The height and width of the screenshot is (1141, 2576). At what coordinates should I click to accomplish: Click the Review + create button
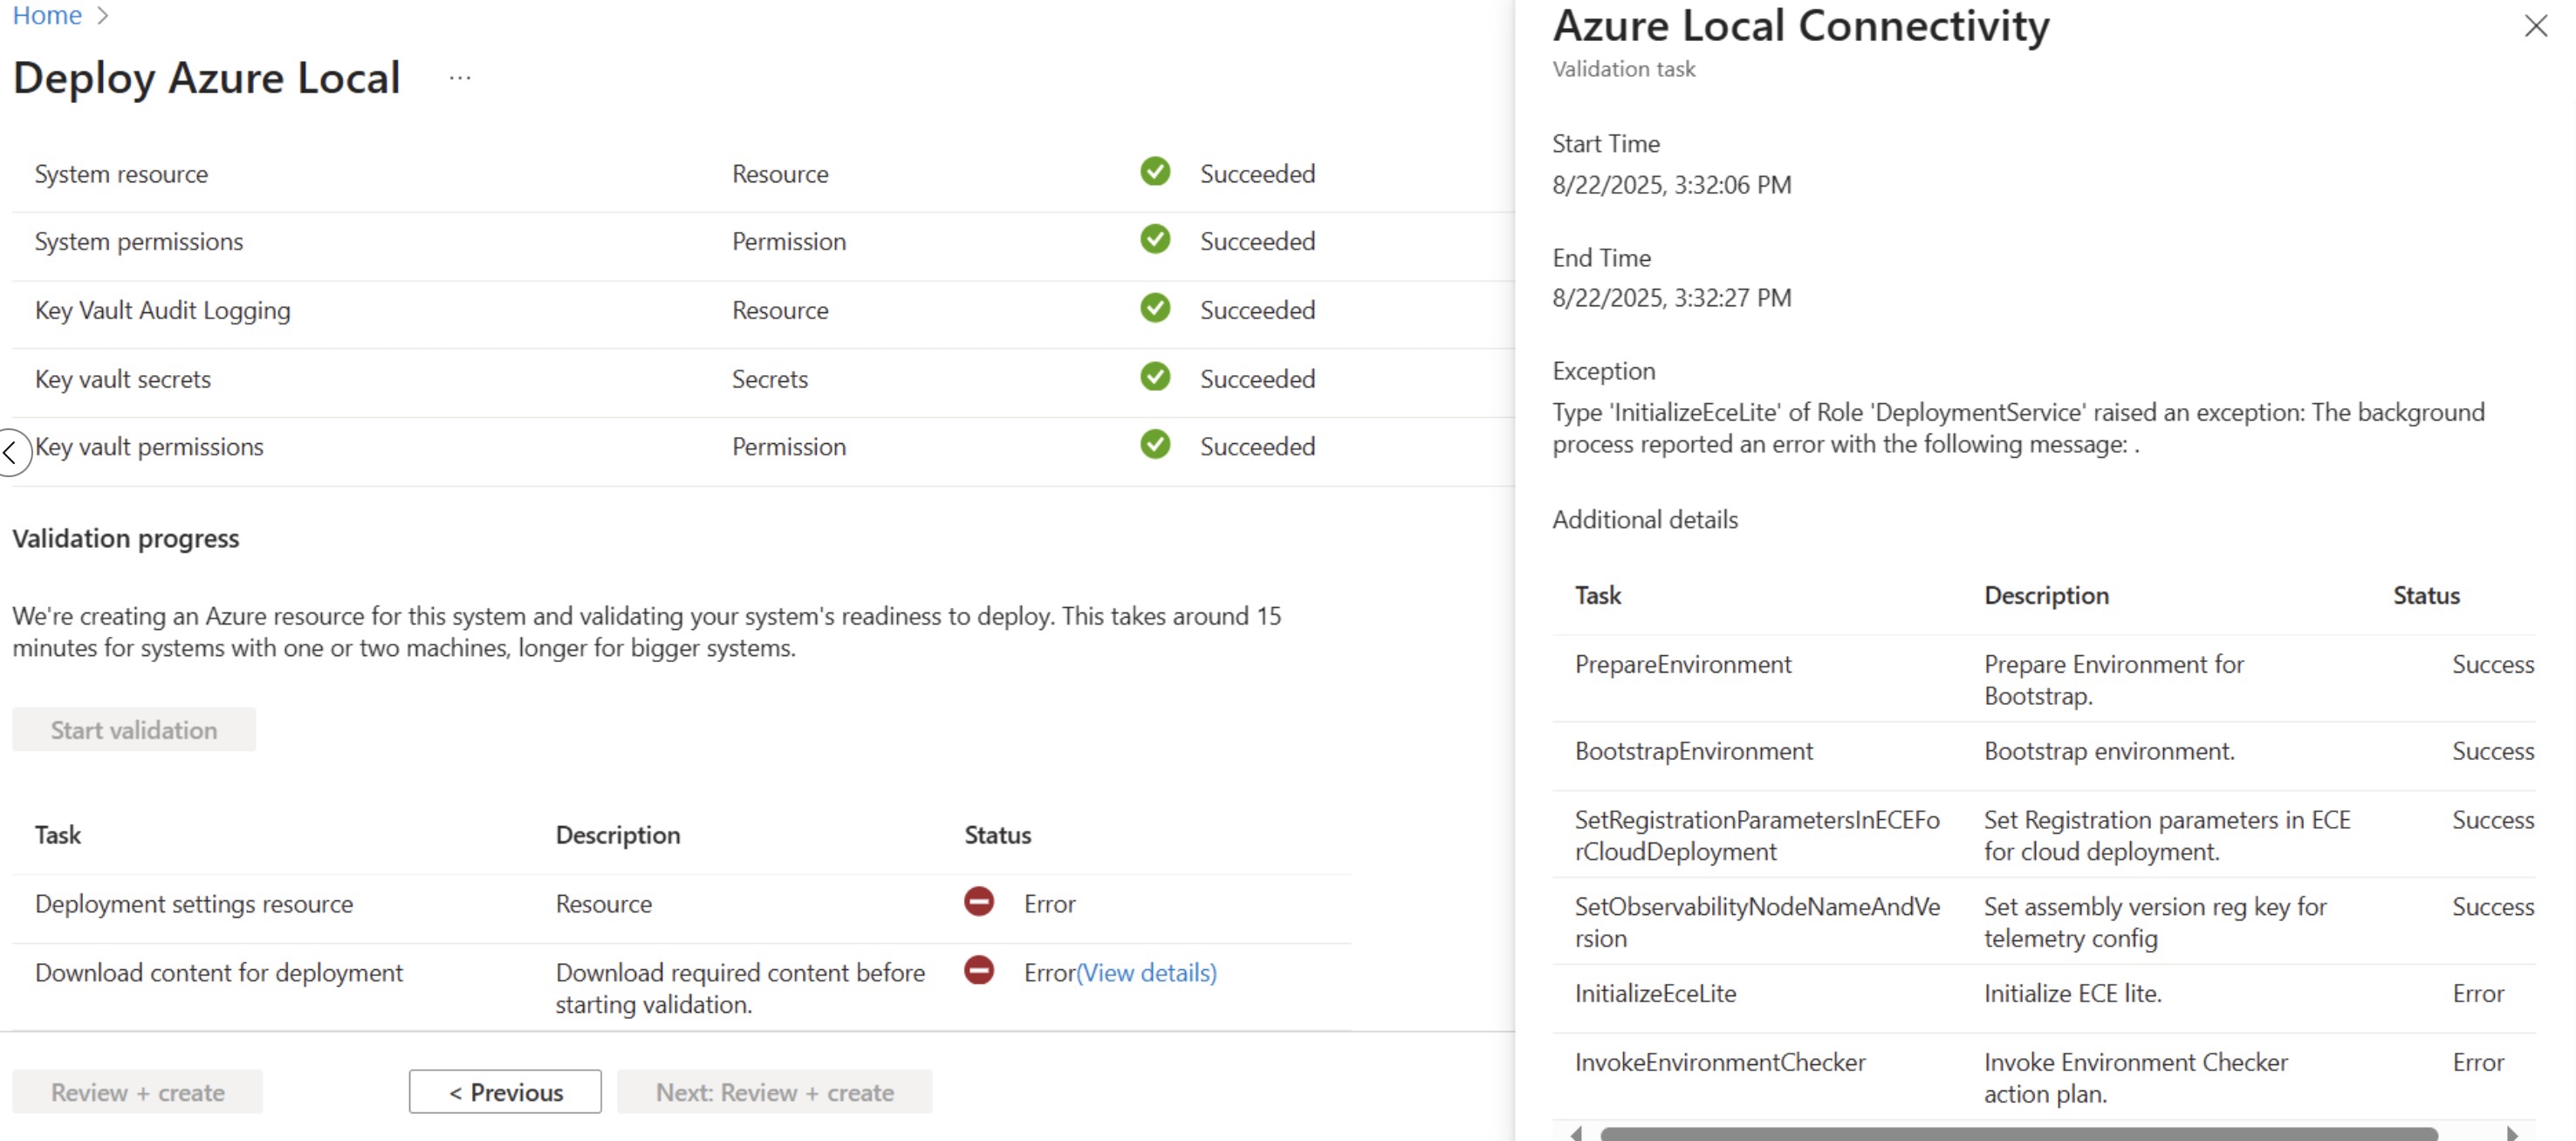(138, 1092)
